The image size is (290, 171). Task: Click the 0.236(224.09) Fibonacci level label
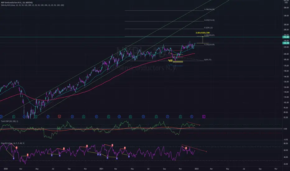coord(209,44)
